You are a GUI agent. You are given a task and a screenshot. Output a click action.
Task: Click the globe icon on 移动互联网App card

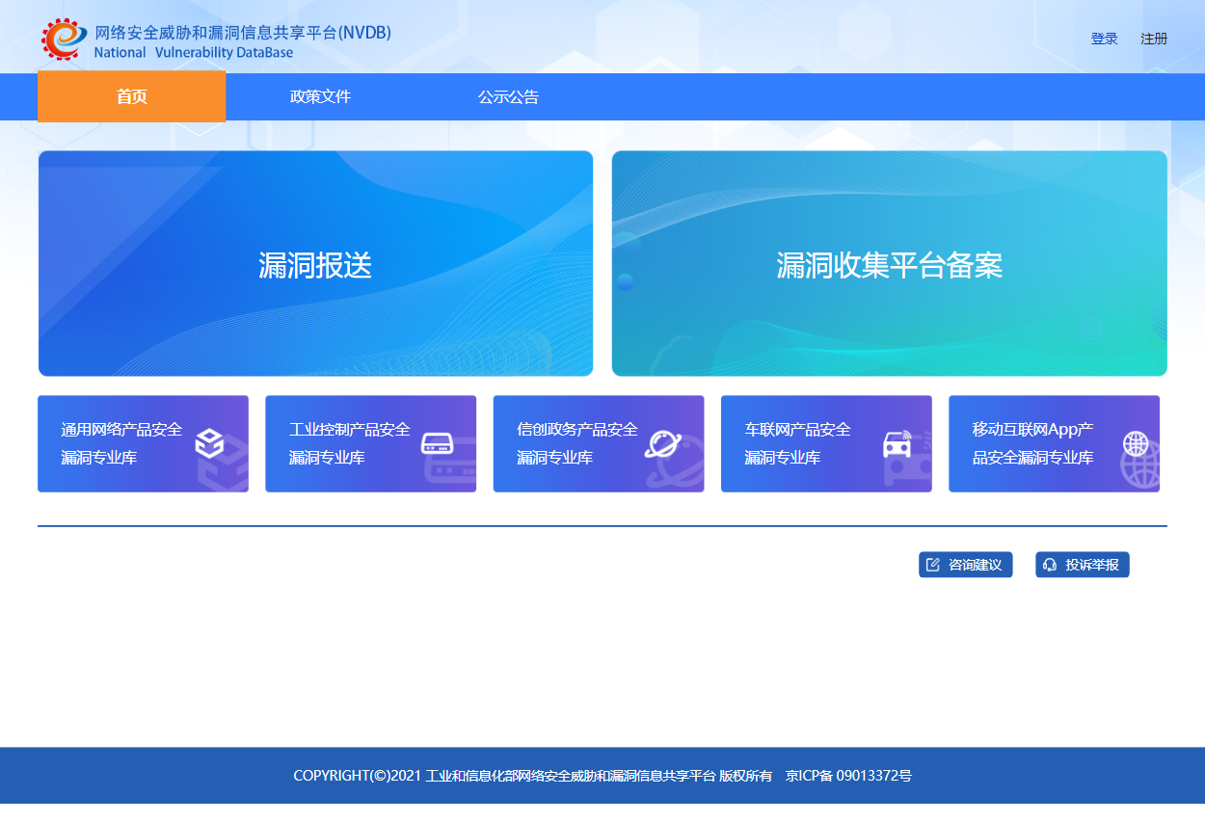click(x=1136, y=443)
